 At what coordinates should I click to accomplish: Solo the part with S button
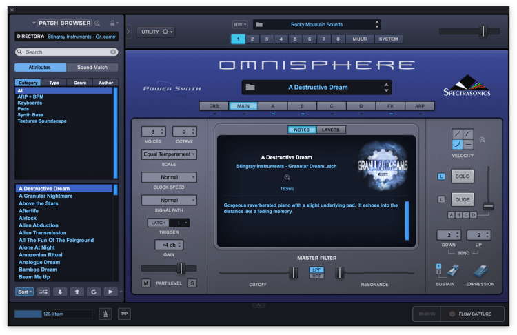pos(192,283)
